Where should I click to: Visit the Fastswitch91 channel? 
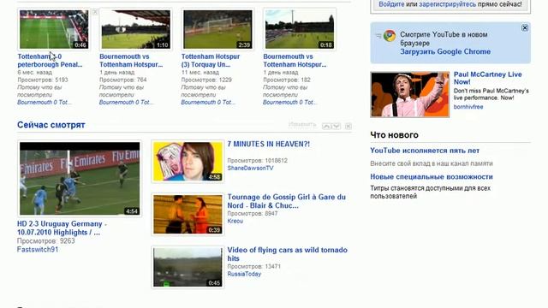[38, 249]
